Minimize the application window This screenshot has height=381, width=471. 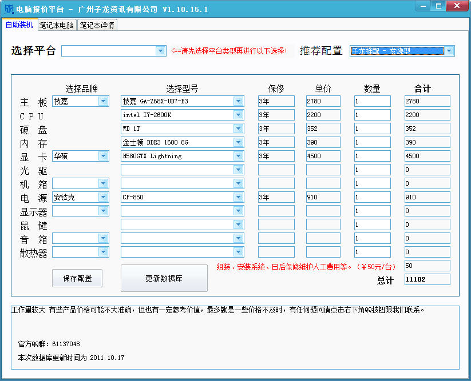[x=423, y=6]
